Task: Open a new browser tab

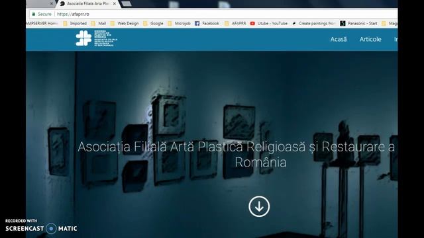Action: (x=127, y=4)
